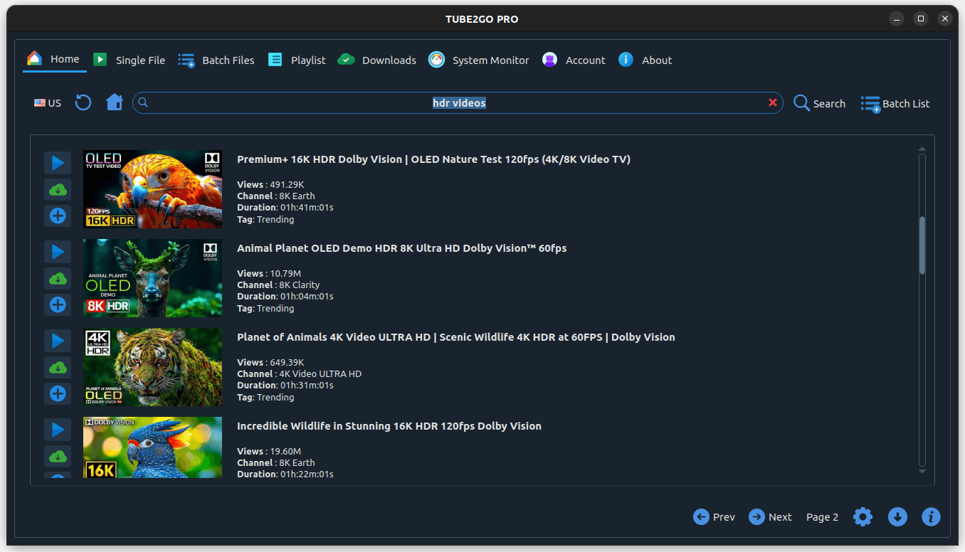Image resolution: width=965 pixels, height=552 pixels.
Task: Click the magnifier icon inside search field
Action: tap(143, 103)
